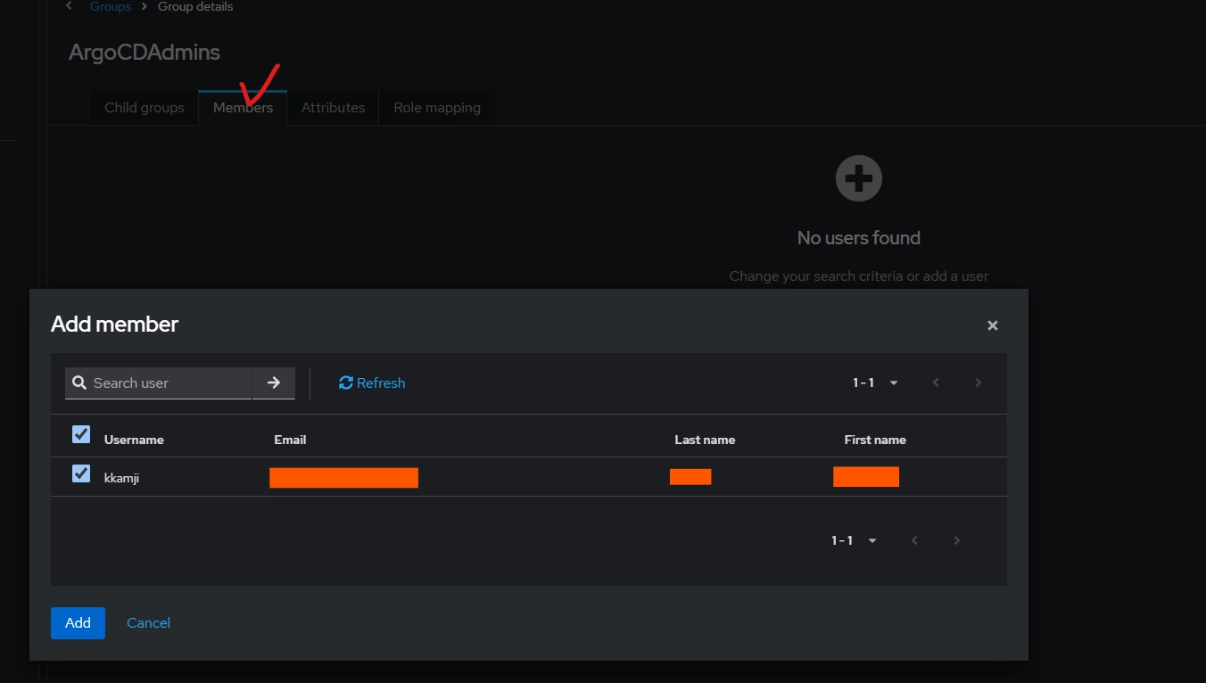Click the Refresh icon in the dialog toolbar
This screenshot has width=1206, height=683.
click(346, 383)
